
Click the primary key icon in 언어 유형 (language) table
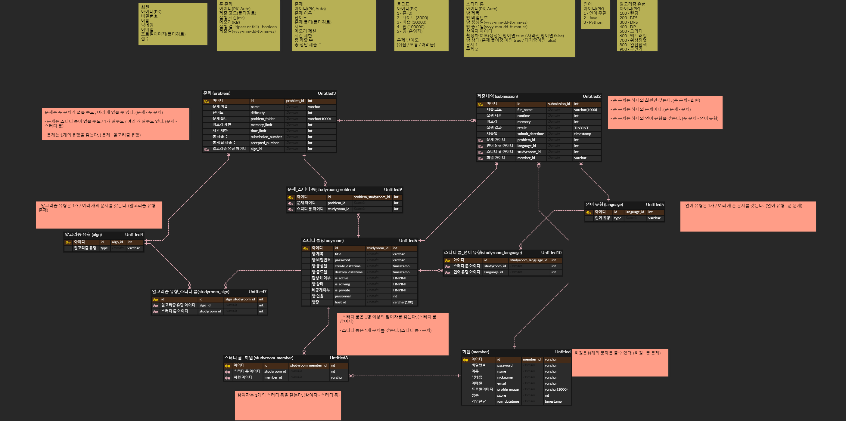click(589, 212)
